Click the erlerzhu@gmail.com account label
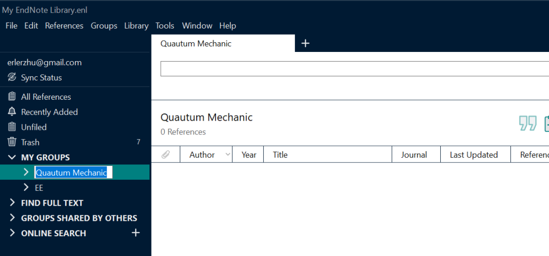The image size is (549, 256). point(44,63)
